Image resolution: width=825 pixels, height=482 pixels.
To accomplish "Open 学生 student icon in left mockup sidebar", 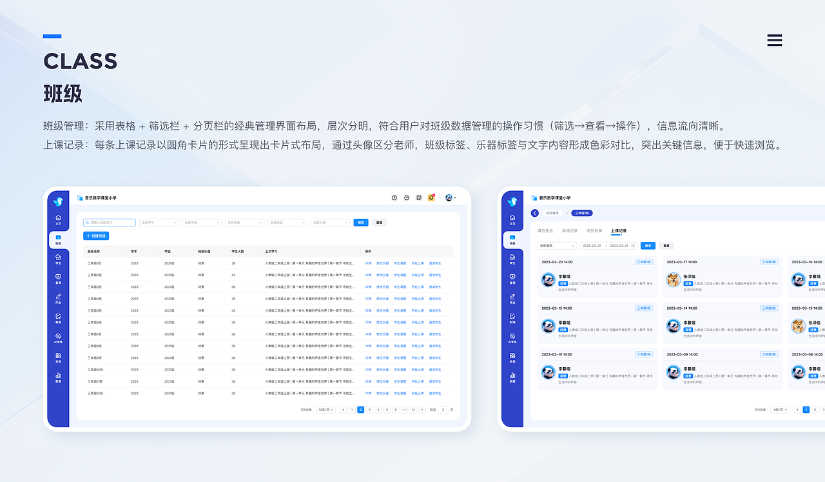I will point(59,259).
